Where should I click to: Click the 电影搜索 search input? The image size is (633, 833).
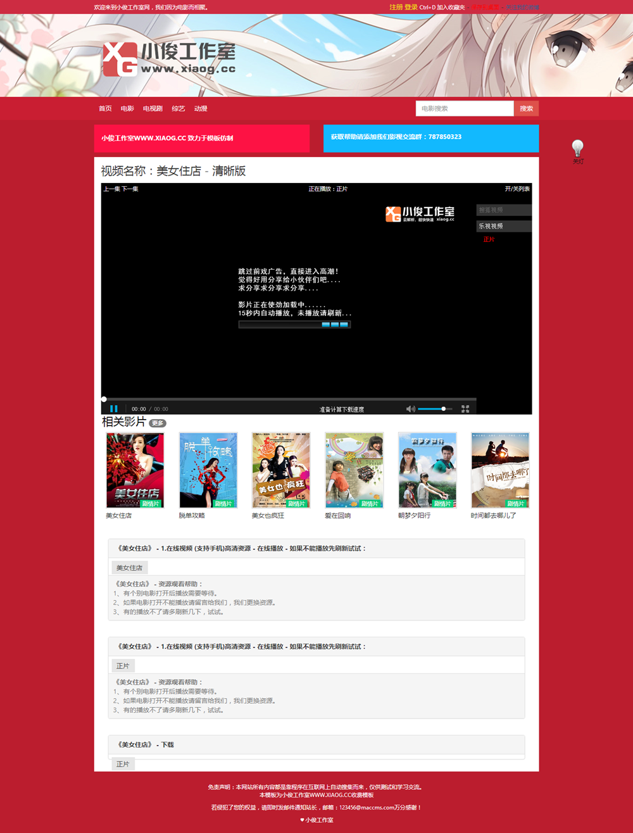point(465,108)
